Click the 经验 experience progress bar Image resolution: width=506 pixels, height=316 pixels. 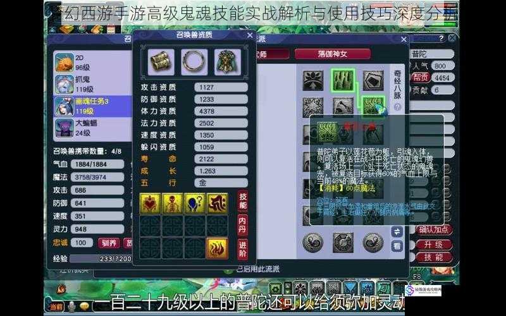pyautogui.click(x=101, y=258)
